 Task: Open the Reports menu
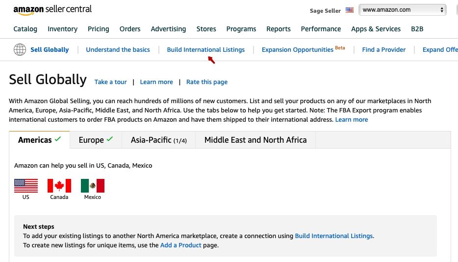pos(279,29)
